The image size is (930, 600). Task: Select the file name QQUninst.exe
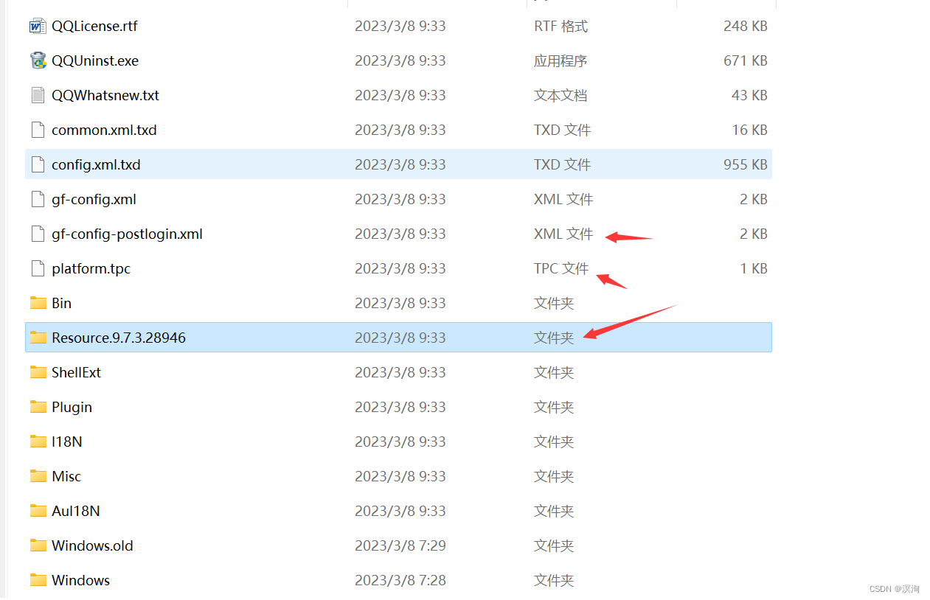95,61
